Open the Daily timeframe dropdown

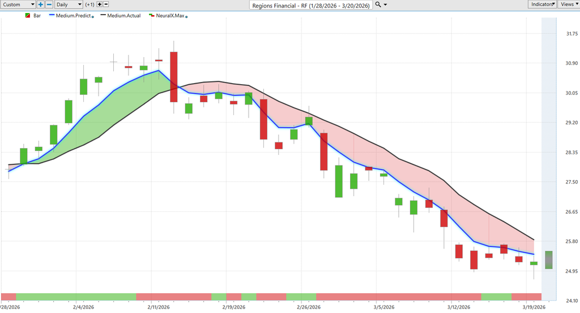(x=68, y=5)
